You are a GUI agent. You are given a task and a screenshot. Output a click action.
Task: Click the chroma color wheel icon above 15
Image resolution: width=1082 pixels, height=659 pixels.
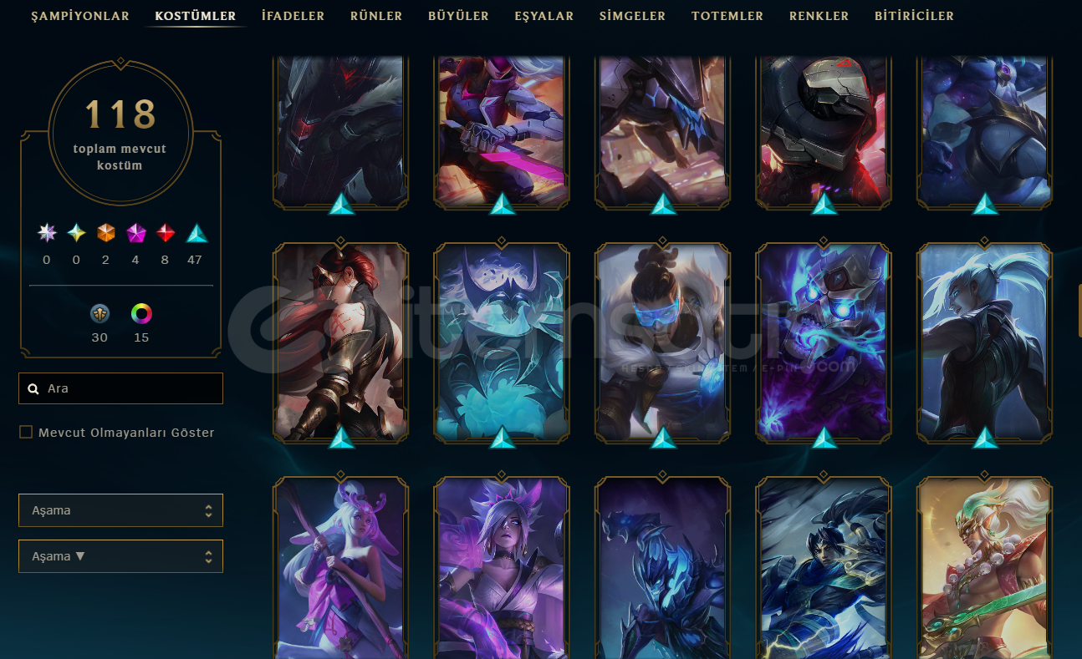[141, 314]
